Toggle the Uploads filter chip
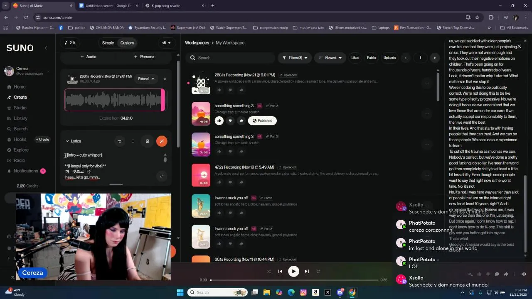 click(389, 58)
